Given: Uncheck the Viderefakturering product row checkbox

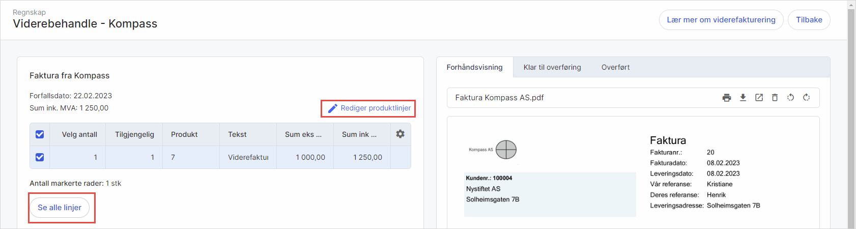Looking at the screenshot, I should coord(40,157).
